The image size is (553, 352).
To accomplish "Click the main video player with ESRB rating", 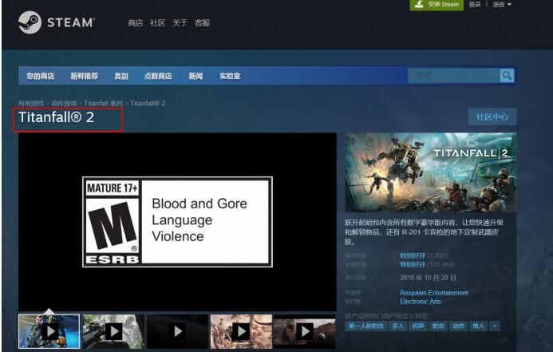I will (x=177, y=222).
